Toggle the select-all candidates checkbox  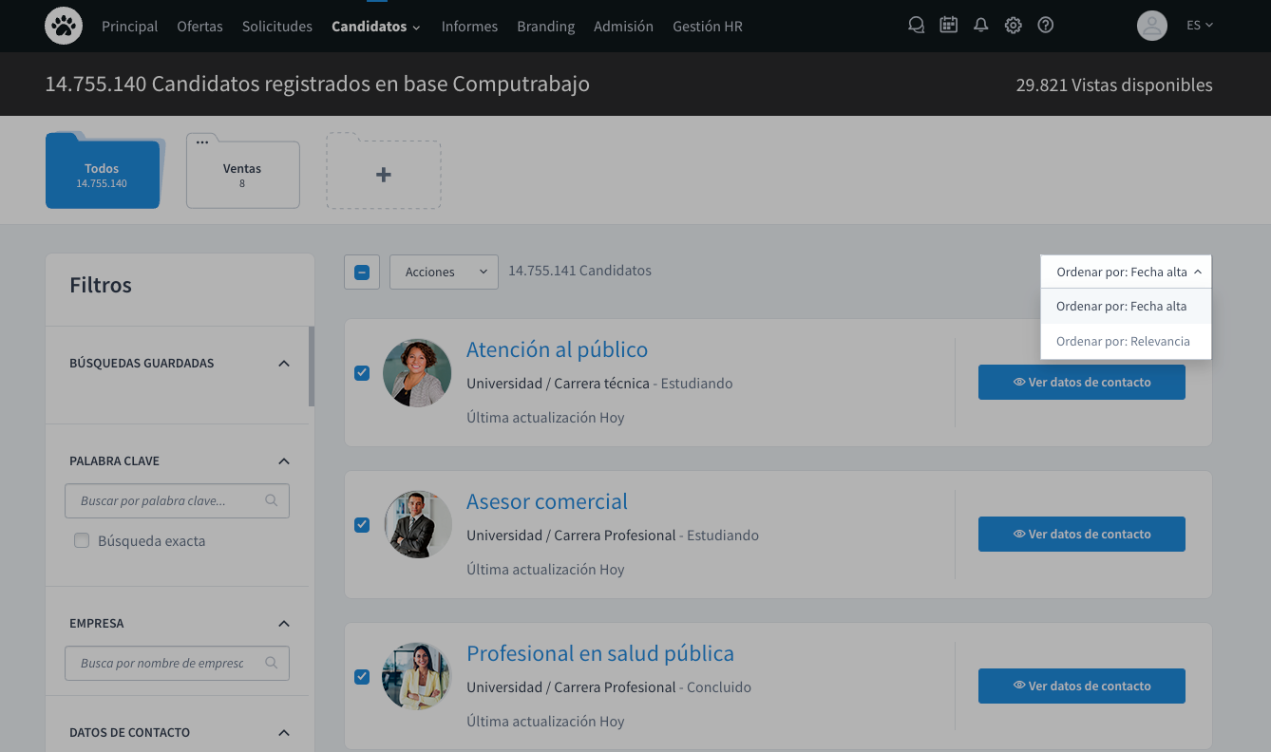coord(362,273)
